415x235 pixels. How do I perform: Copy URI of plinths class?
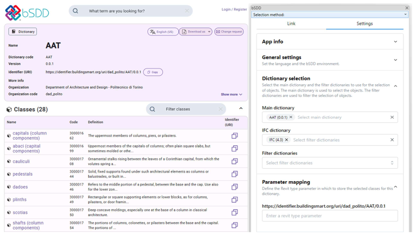click(234, 199)
